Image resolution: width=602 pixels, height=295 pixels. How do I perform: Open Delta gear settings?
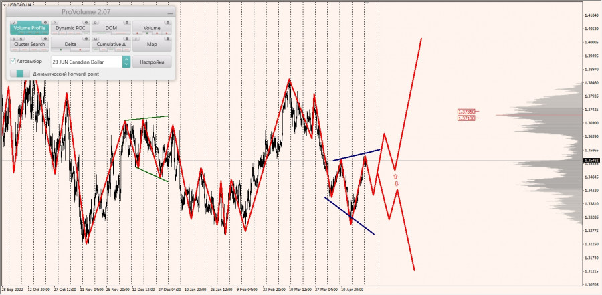pos(86,39)
